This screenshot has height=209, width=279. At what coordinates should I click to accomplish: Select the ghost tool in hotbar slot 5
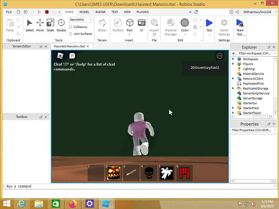166,173
